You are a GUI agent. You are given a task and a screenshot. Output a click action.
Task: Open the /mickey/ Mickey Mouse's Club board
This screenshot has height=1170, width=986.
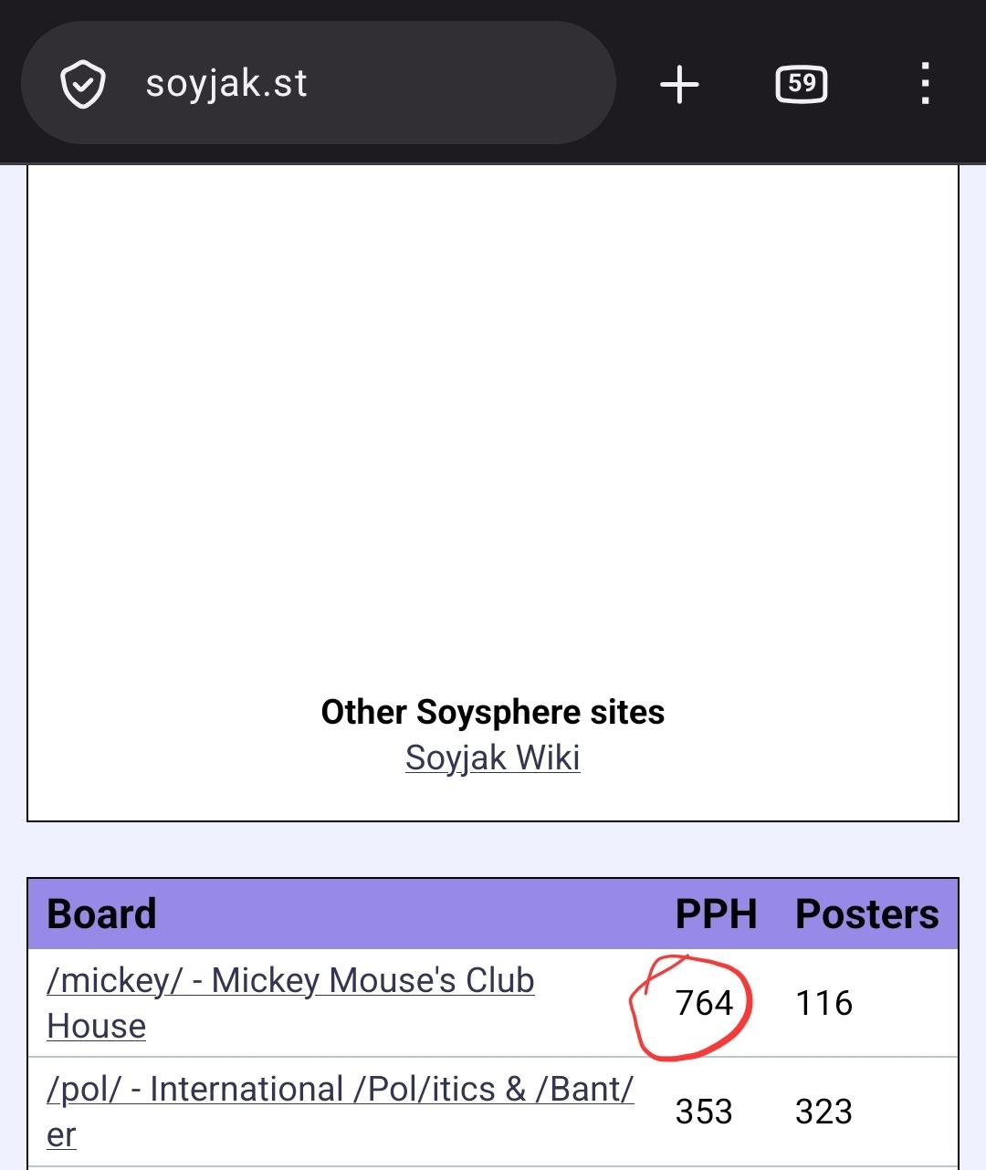click(290, 1003)
